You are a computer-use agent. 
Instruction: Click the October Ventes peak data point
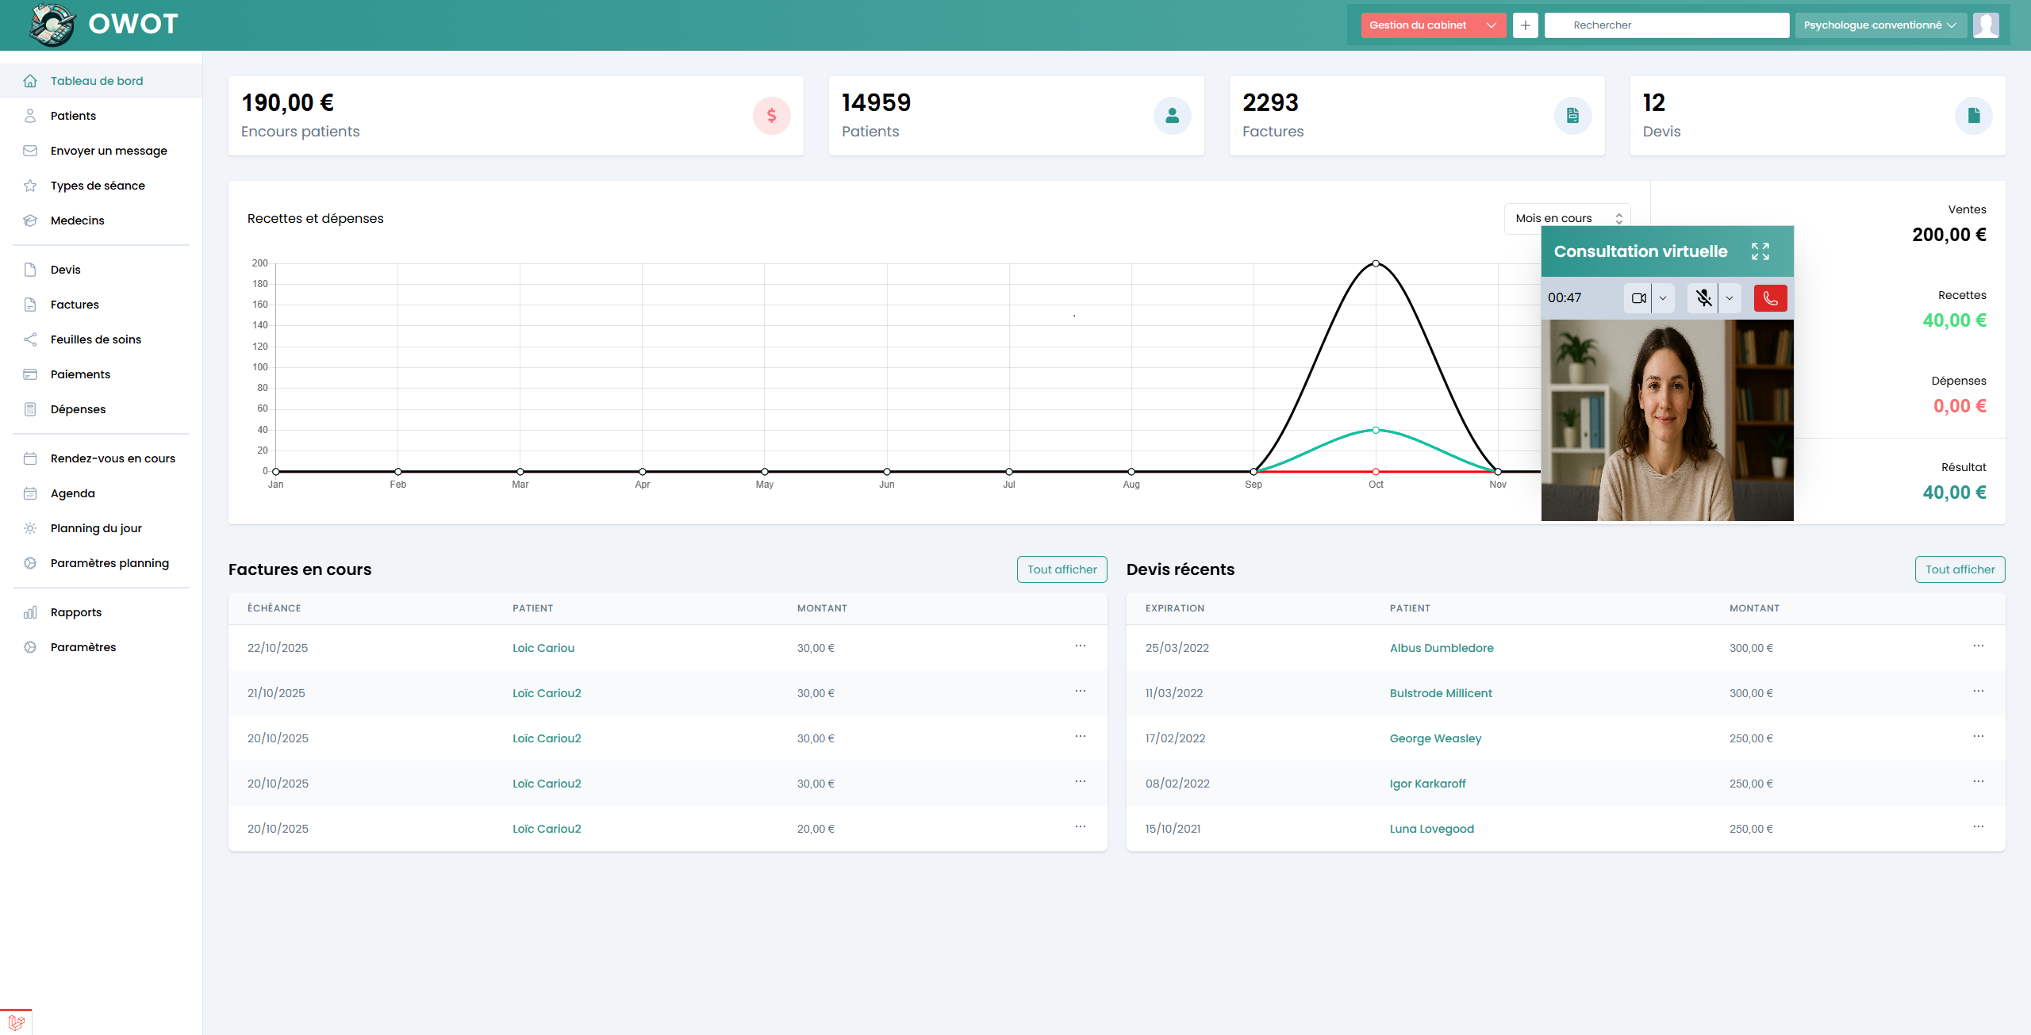coord(1376,263)
